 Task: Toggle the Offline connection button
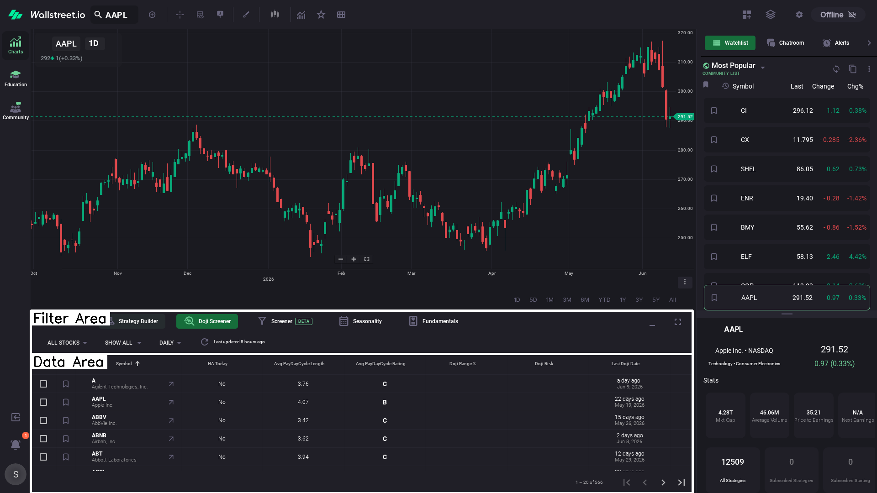click(838, 15)
